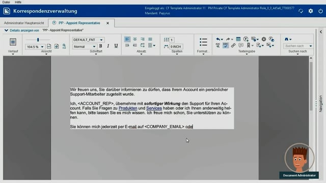Redo the last action

click(228, 39)
